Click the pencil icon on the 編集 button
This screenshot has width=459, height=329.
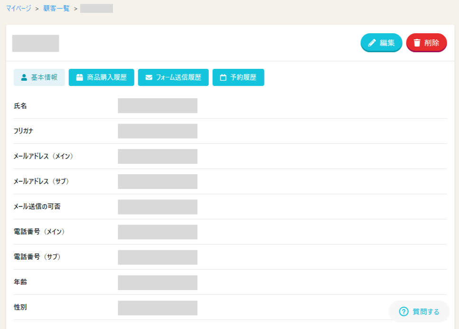[x=372, y=43]
